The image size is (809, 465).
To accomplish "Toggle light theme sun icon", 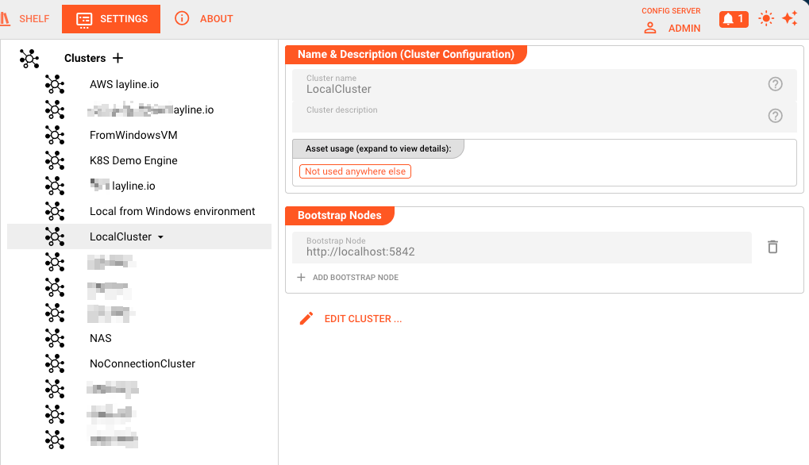I will tap(766, 19).
